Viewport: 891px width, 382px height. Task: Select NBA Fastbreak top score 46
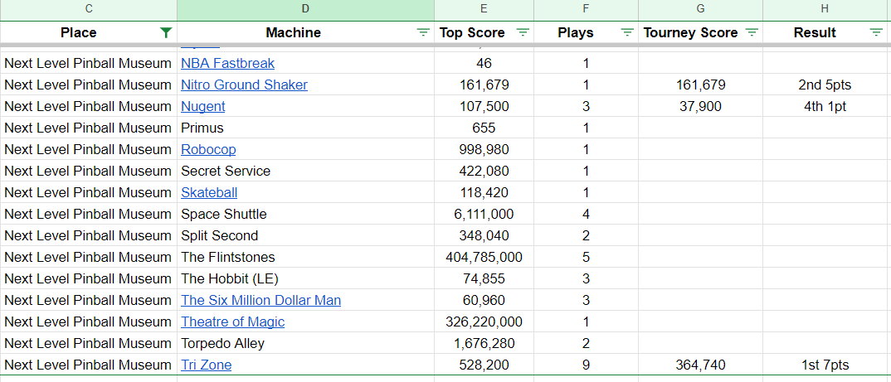click(x=484, y=64)
